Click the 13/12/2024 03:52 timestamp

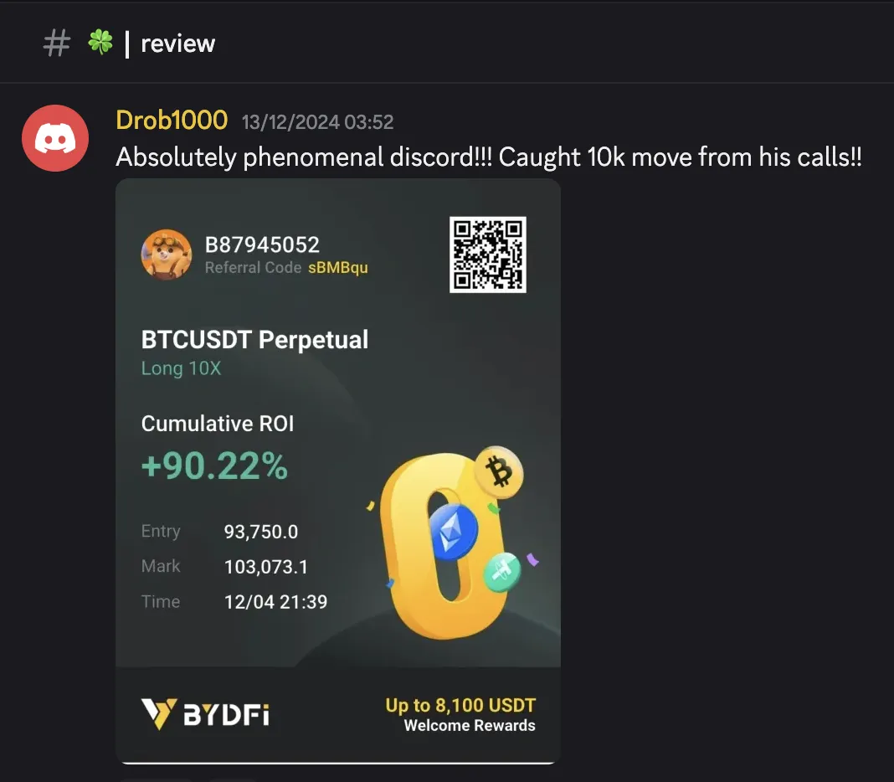tap(317, 122)
